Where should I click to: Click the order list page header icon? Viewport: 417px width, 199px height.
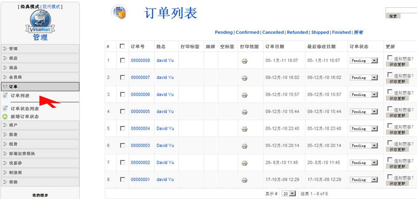(119, 12)
